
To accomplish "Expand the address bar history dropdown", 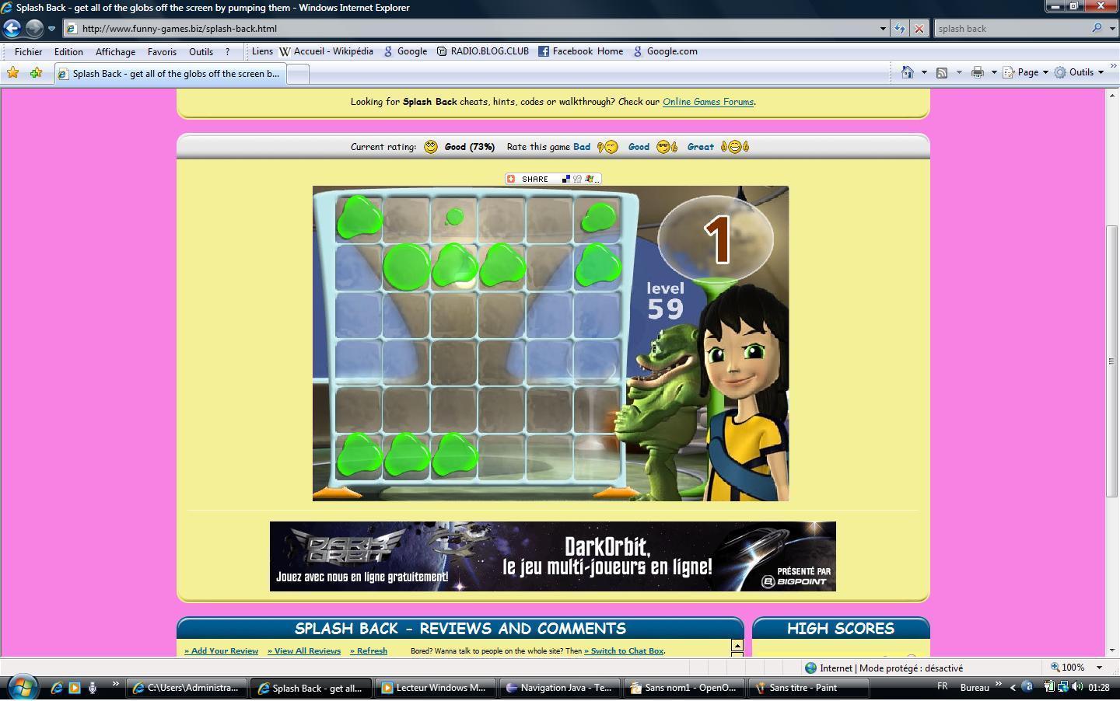I will point(883,29).
